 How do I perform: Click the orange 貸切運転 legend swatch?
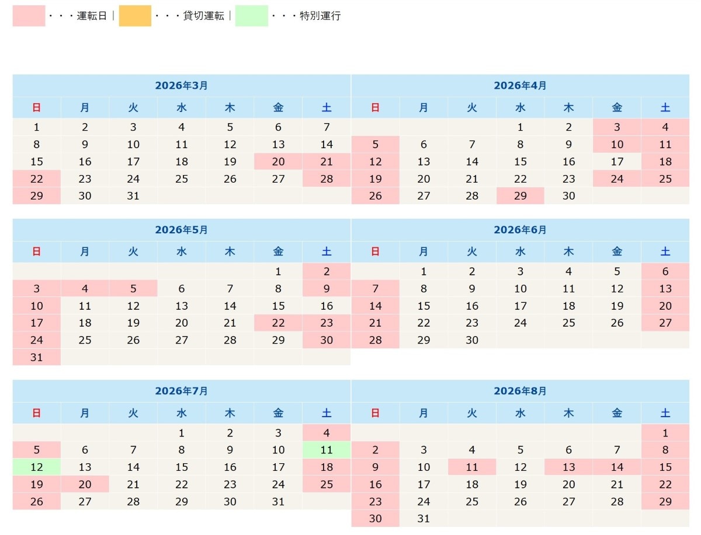135,16
